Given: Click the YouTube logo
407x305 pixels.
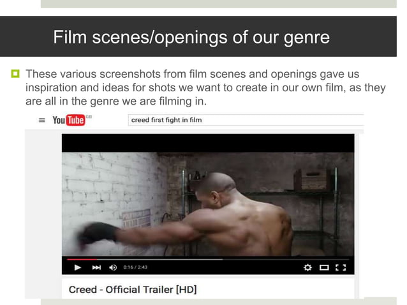Looking at the screenshot, I should click(69, 120).
